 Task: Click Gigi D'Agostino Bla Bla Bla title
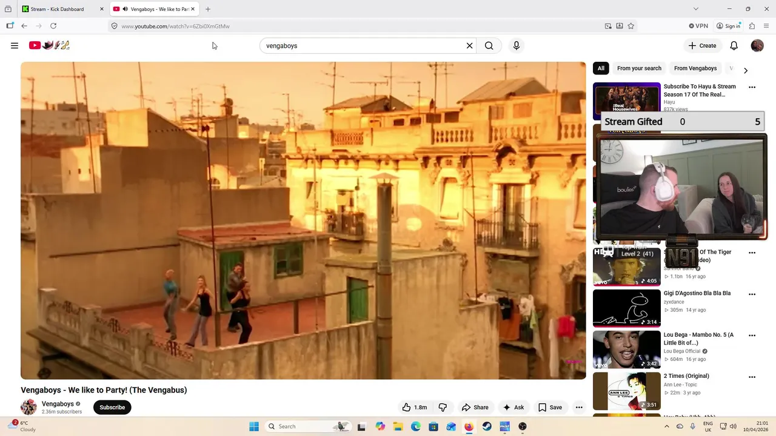[x=697, y=293]
